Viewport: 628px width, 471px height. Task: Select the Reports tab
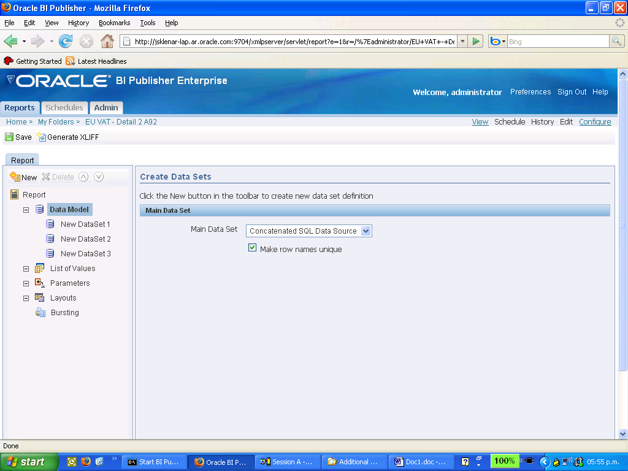[x=20, y=108]
